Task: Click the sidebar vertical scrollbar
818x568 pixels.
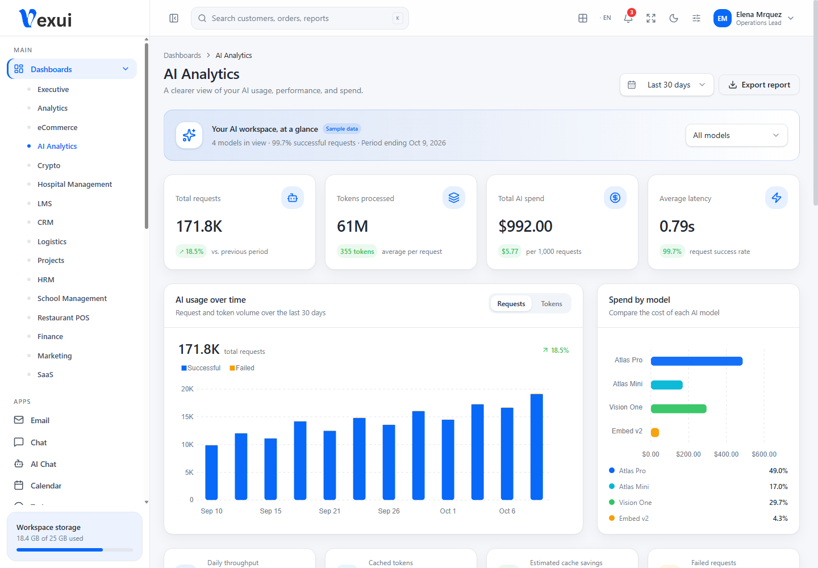Action: tap(147, 136)
